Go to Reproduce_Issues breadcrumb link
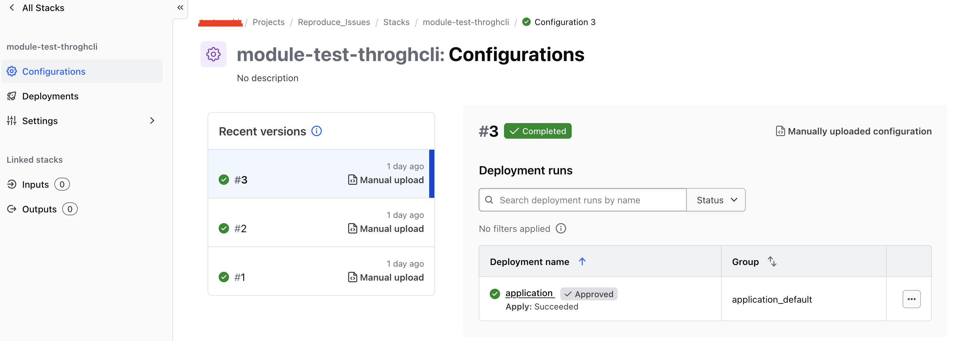Viewport: 954px width, 341px height. pyautogui.click(x=334, y=22)
